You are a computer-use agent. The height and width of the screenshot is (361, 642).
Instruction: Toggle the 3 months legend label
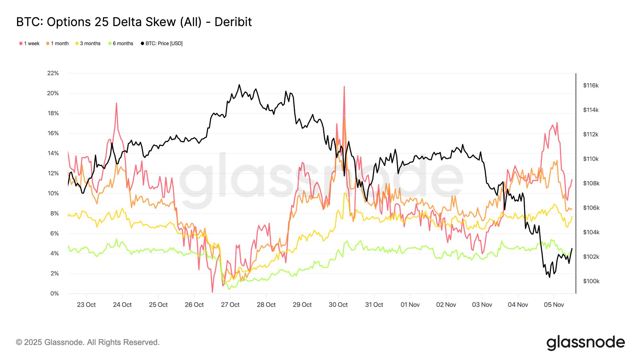pos(90,44)
